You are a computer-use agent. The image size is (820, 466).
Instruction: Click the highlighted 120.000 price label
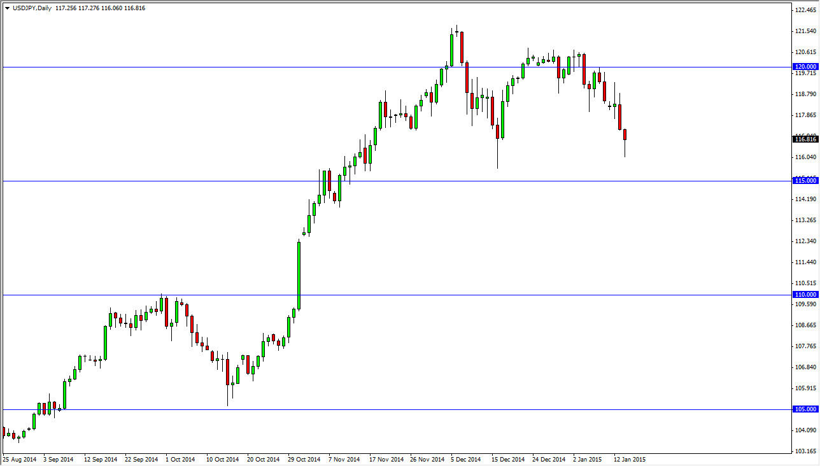pos(804,66)
